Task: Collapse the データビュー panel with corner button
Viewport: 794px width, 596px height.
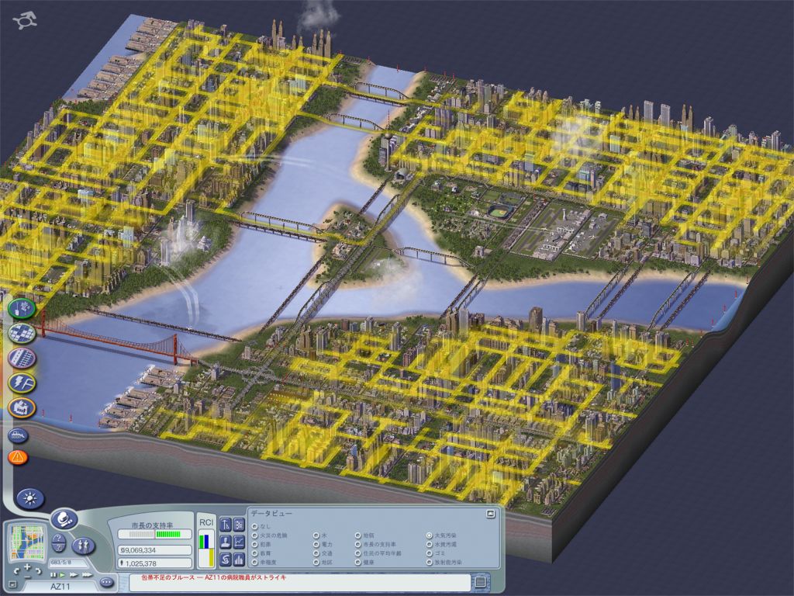Action: point(490,514)
